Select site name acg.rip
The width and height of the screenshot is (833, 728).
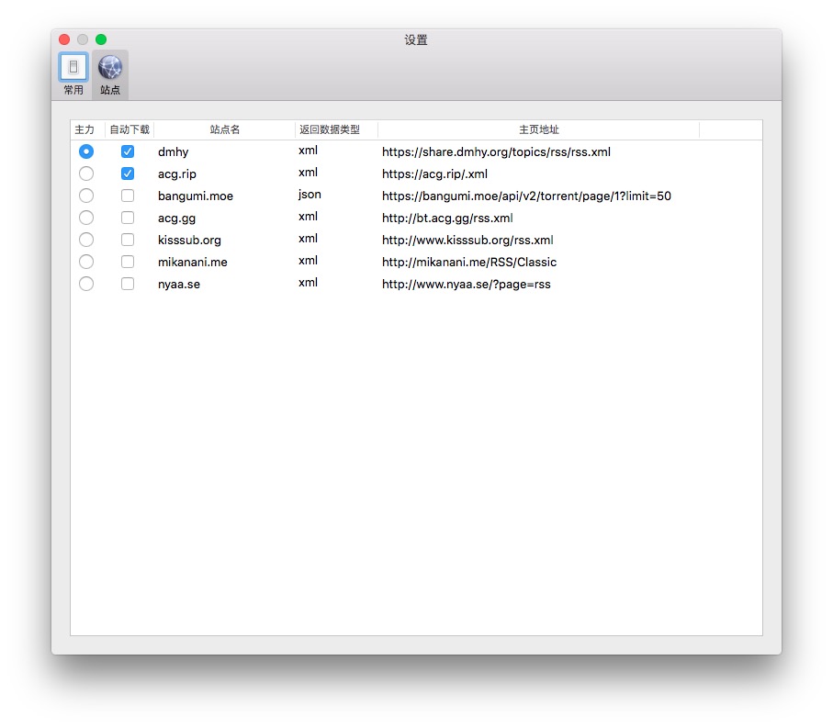click(177, 174)
